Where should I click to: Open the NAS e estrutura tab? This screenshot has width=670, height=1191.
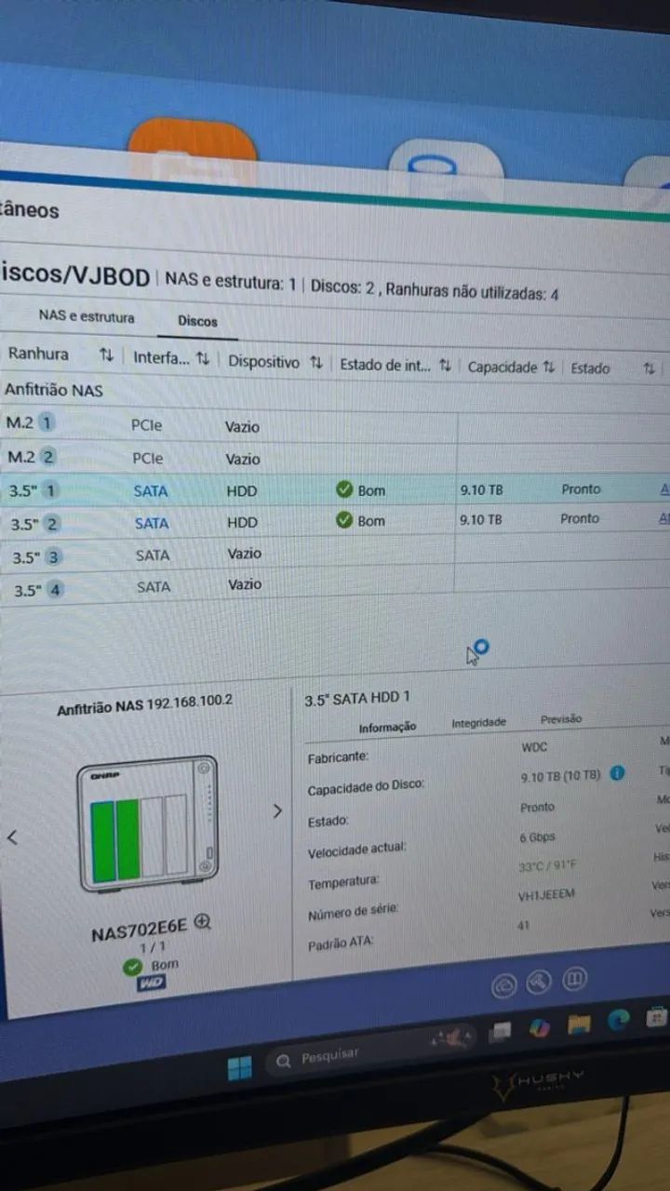pyautogui.click(x=86, y=316)
